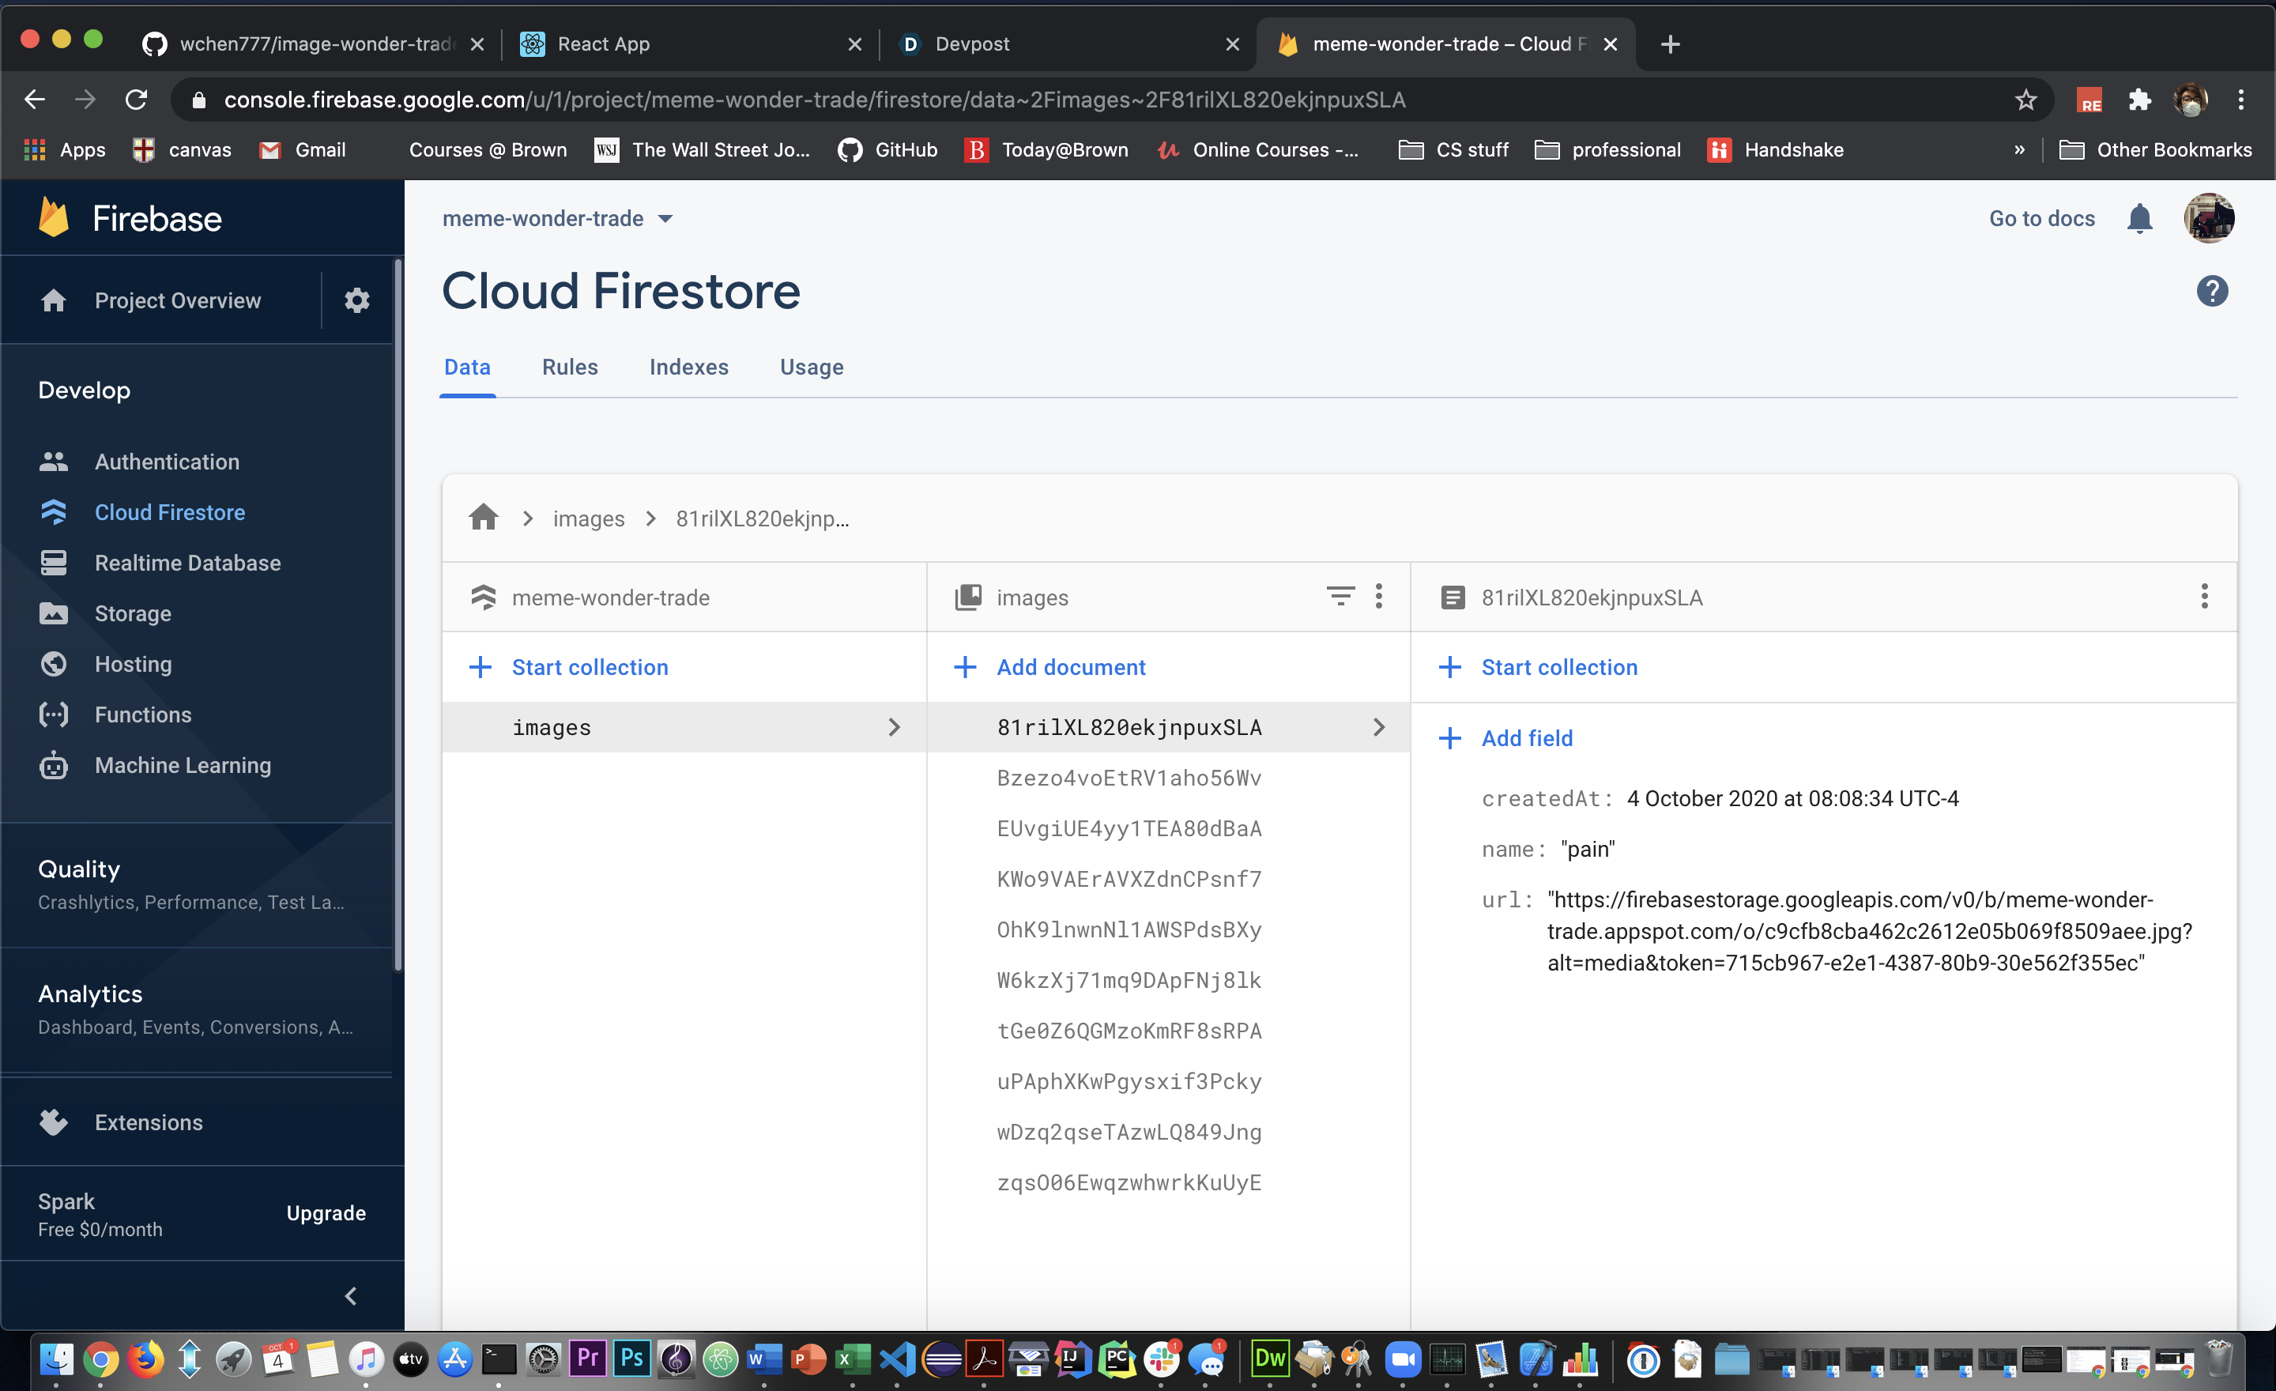Switch to the Rules tab

click(569, 367)
